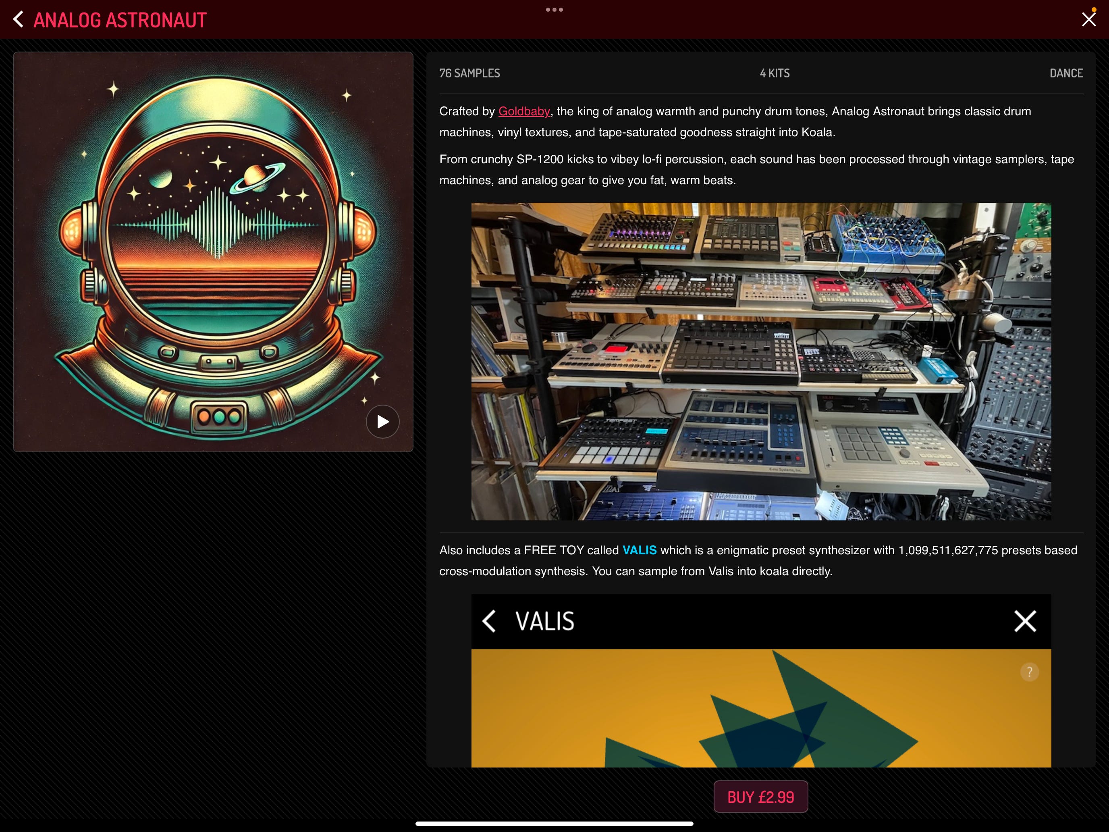Select the 4 KITS label
The height and width of the screenshot is (832, 1109).
[775, 73]
